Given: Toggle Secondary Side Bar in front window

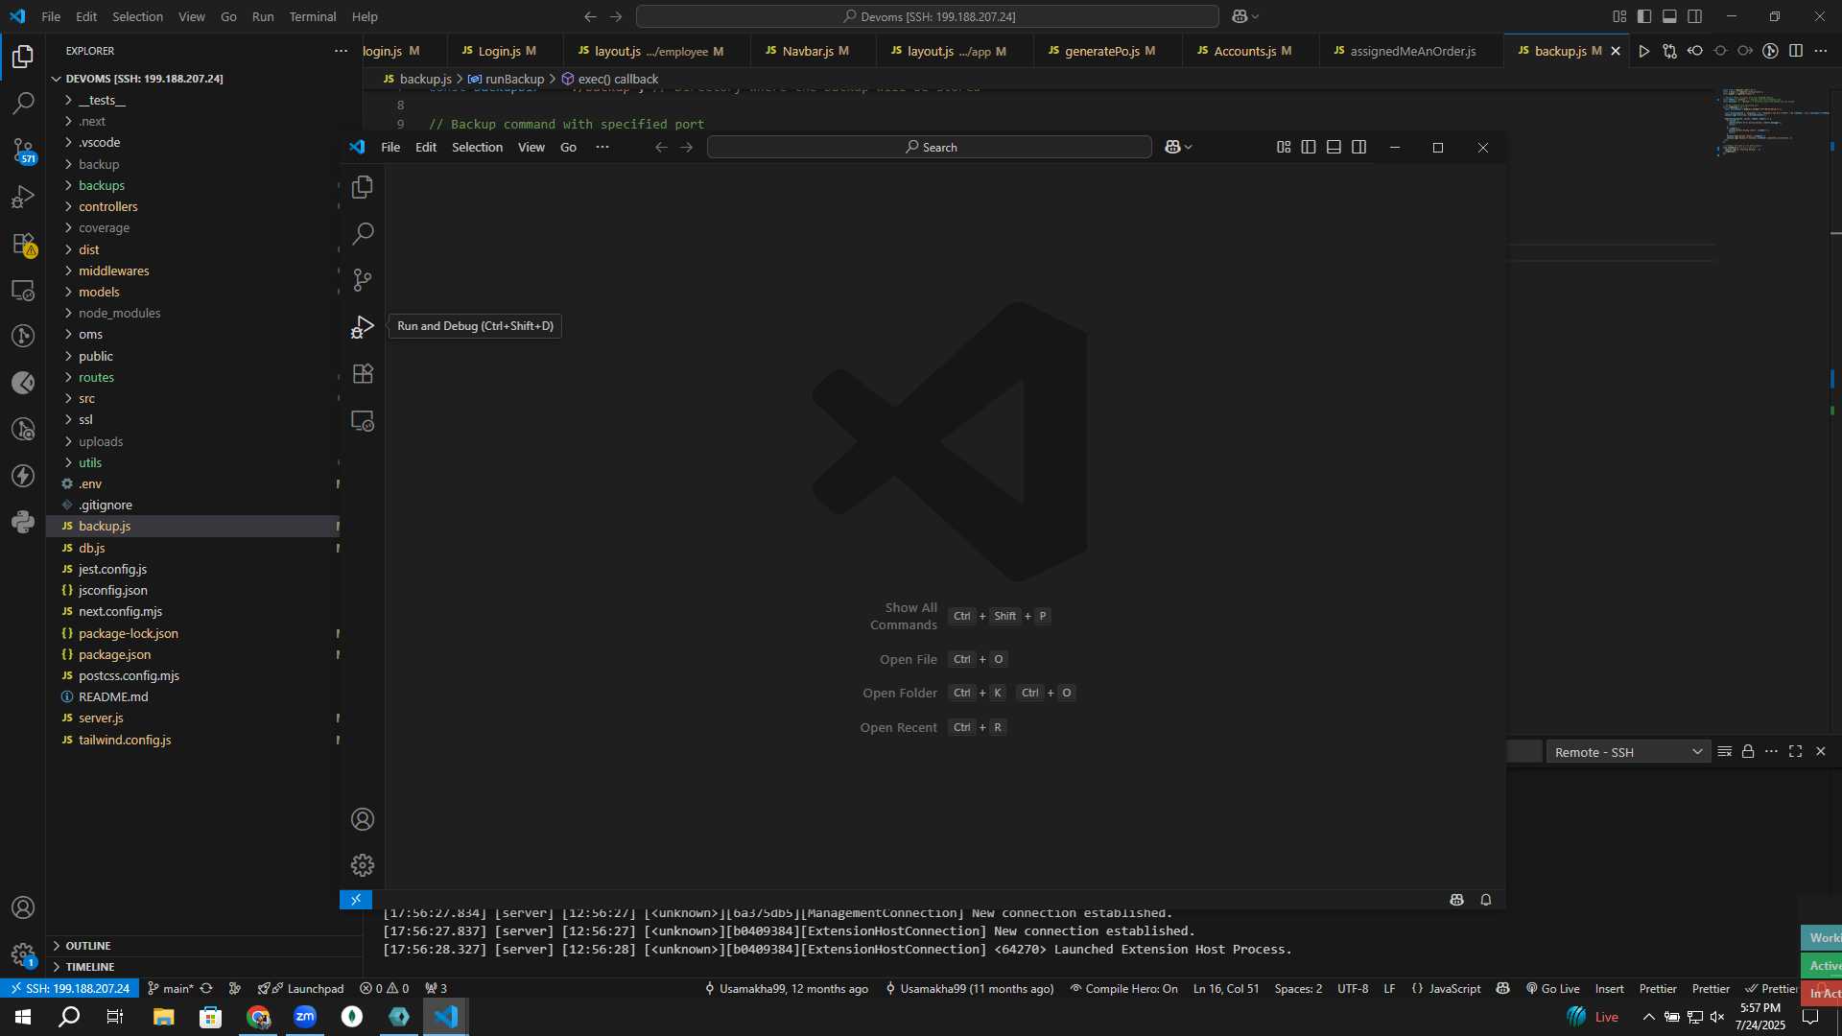Looking at the screenshot, I should click(1359, 147).
